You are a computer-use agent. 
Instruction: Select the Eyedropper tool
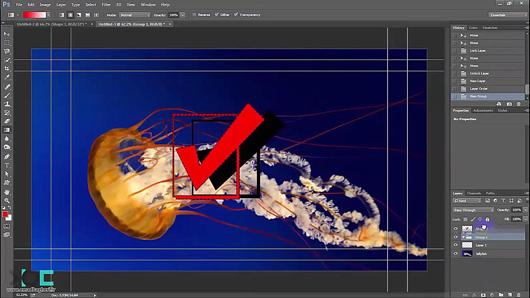pyautogui.click(x=7, y=77)
